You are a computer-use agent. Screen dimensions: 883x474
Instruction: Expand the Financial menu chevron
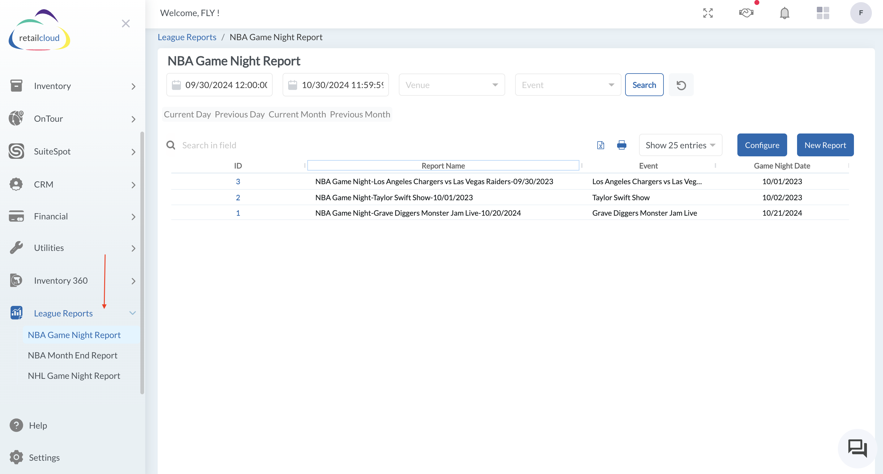point(133,217)
